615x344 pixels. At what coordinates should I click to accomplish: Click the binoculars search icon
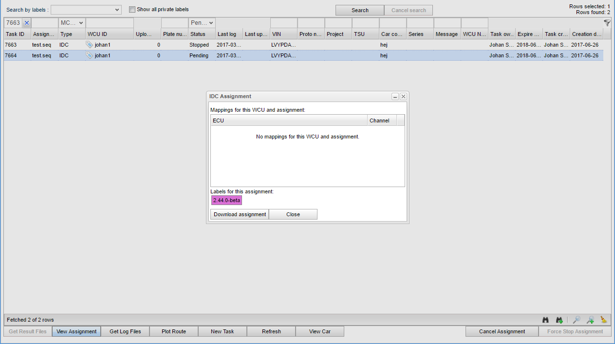click(x=546, y=320)
